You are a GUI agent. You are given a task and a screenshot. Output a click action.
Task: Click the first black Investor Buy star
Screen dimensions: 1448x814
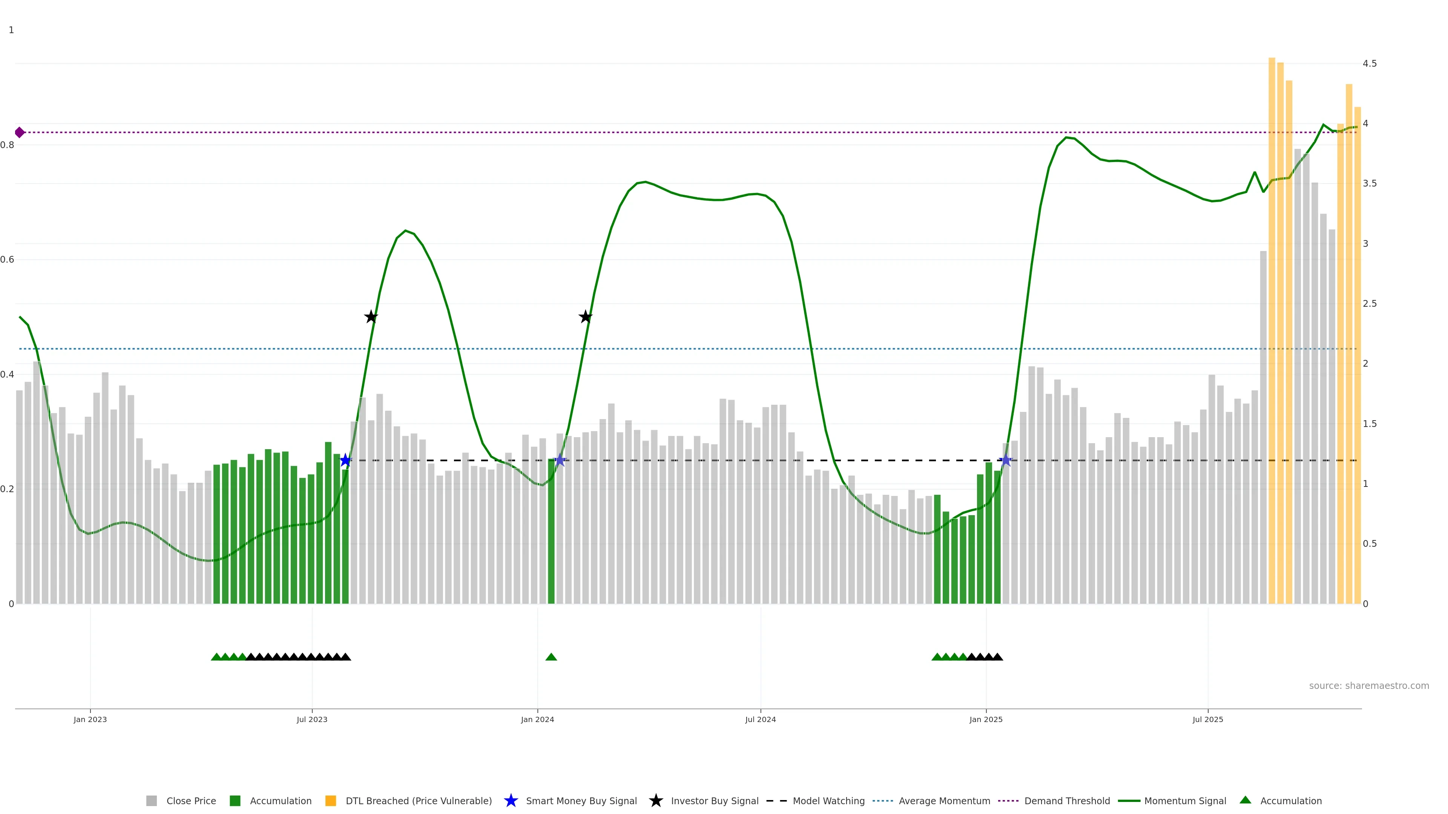[370, 317]
